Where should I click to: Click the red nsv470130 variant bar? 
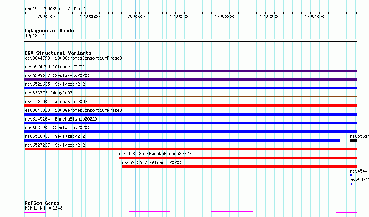coord(191,106)
